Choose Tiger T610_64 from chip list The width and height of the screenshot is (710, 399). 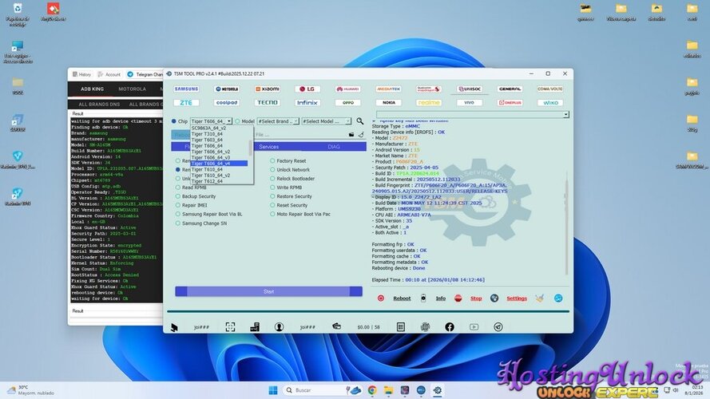pos(207,169)
